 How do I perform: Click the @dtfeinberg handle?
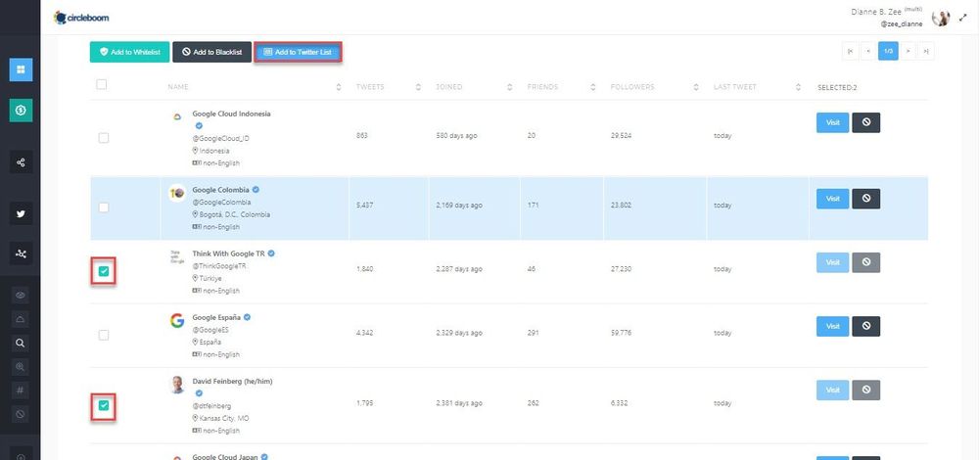click(x=211, y=406)
